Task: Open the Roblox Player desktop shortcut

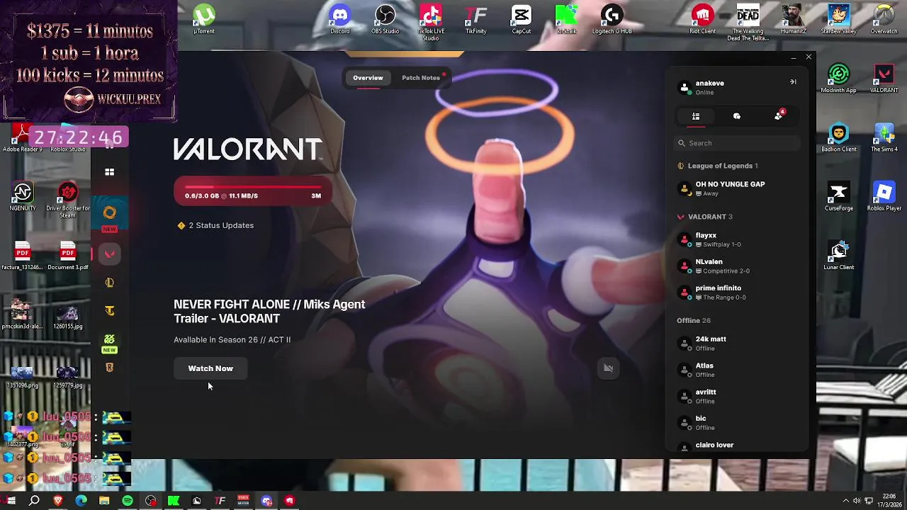Action: [884, 196]
